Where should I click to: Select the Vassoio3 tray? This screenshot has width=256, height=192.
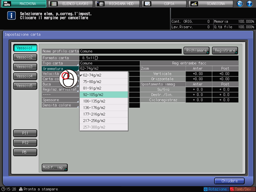point(25,67)
